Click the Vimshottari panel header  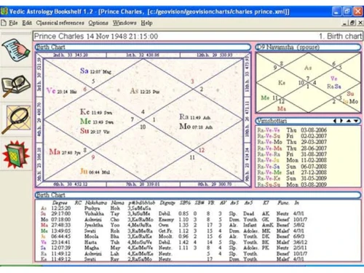308,121
